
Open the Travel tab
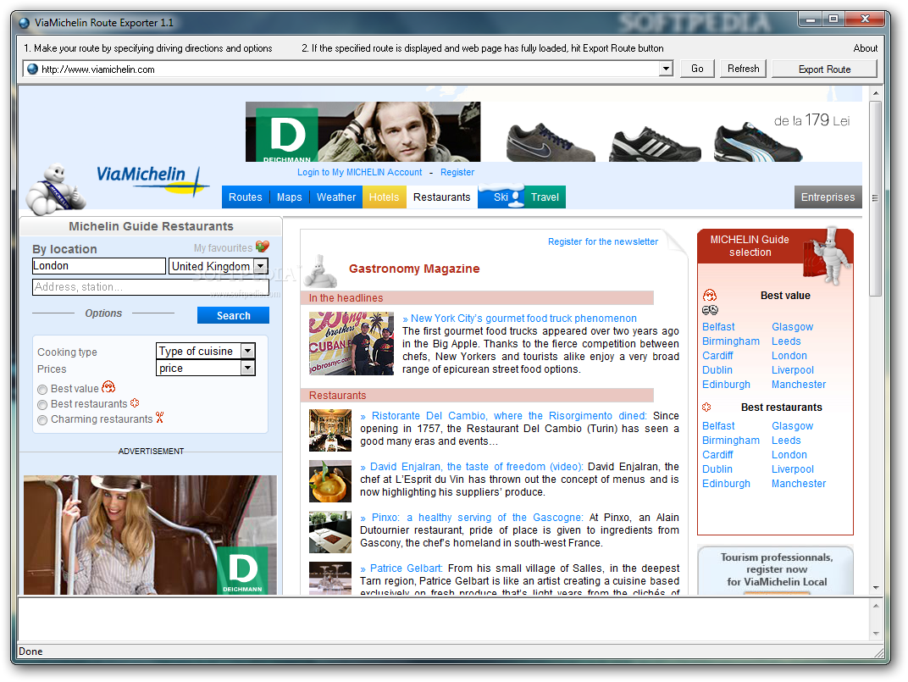pos(545,197)
